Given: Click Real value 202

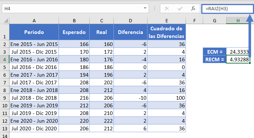Looking at the screenshot, I should point(102,83).
